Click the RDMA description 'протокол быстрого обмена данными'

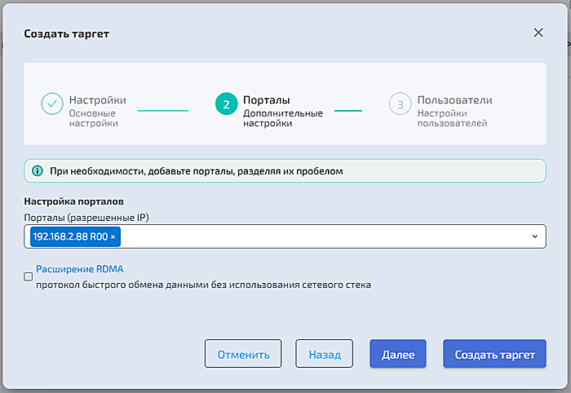(122, 285)
